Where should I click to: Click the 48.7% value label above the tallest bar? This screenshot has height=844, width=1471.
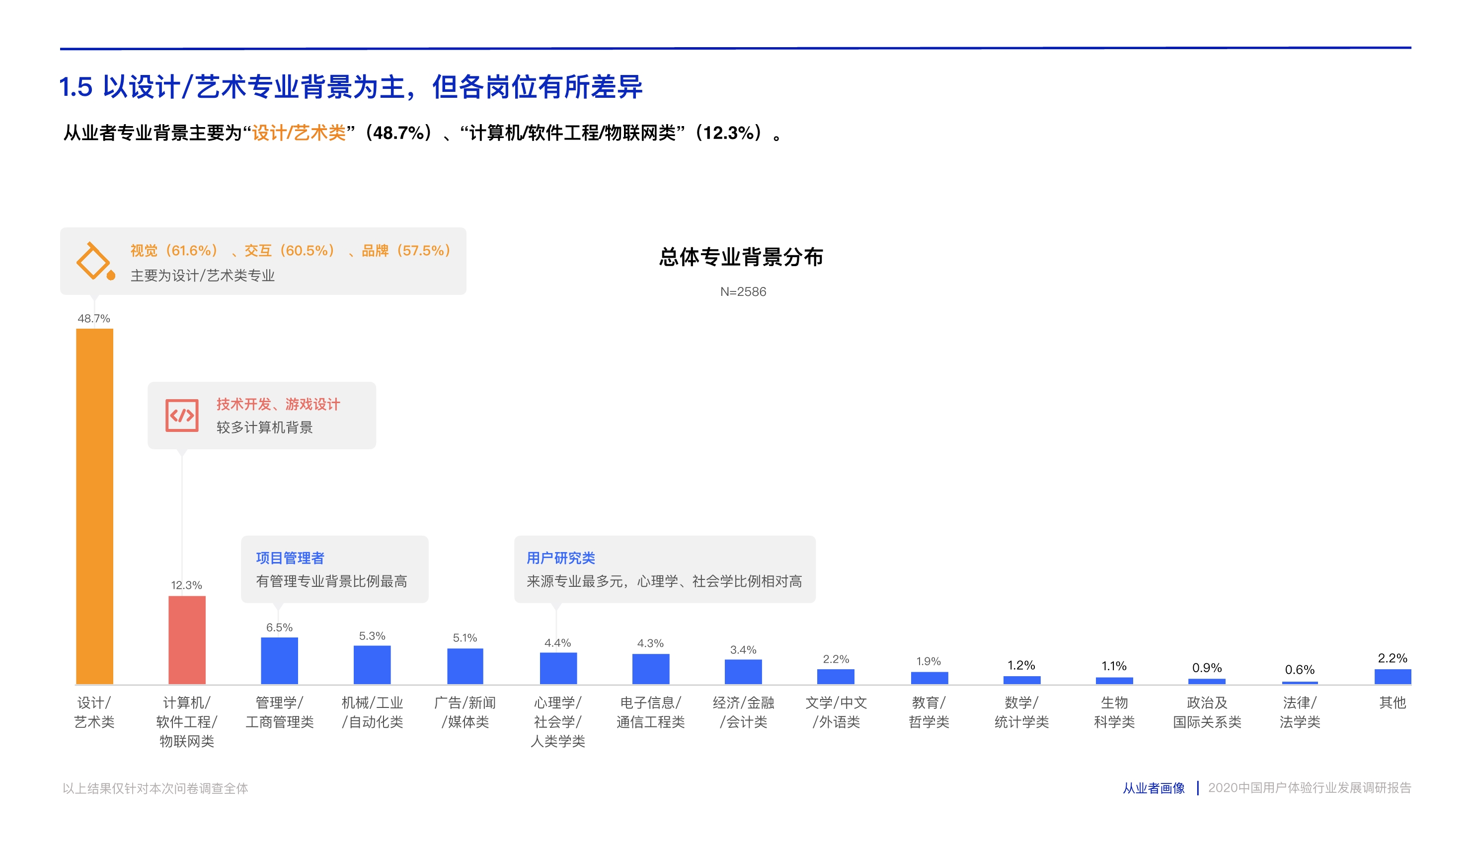tap(94, 318)
